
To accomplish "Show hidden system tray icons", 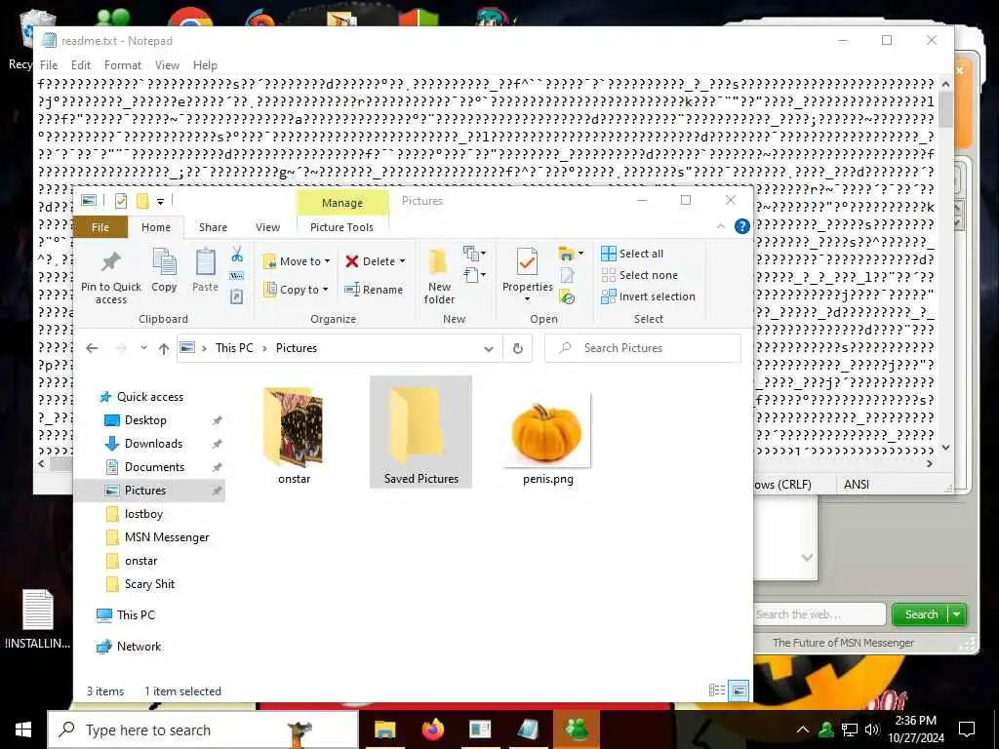I will [x=803, y=729].
